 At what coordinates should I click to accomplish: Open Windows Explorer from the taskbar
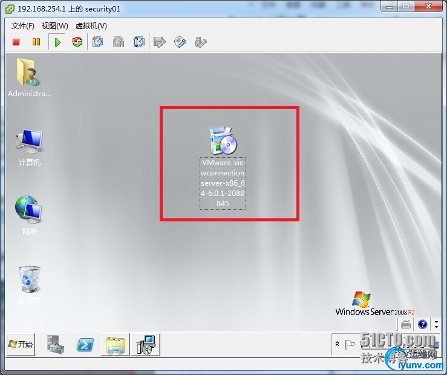tap(116, 345)
